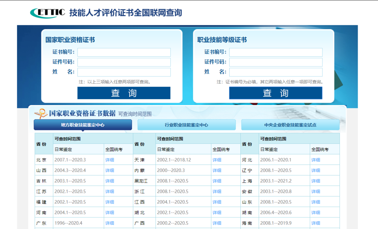Open 详细 link for 河北
Viewport: 378px width, 229px height.
(316, 160)
